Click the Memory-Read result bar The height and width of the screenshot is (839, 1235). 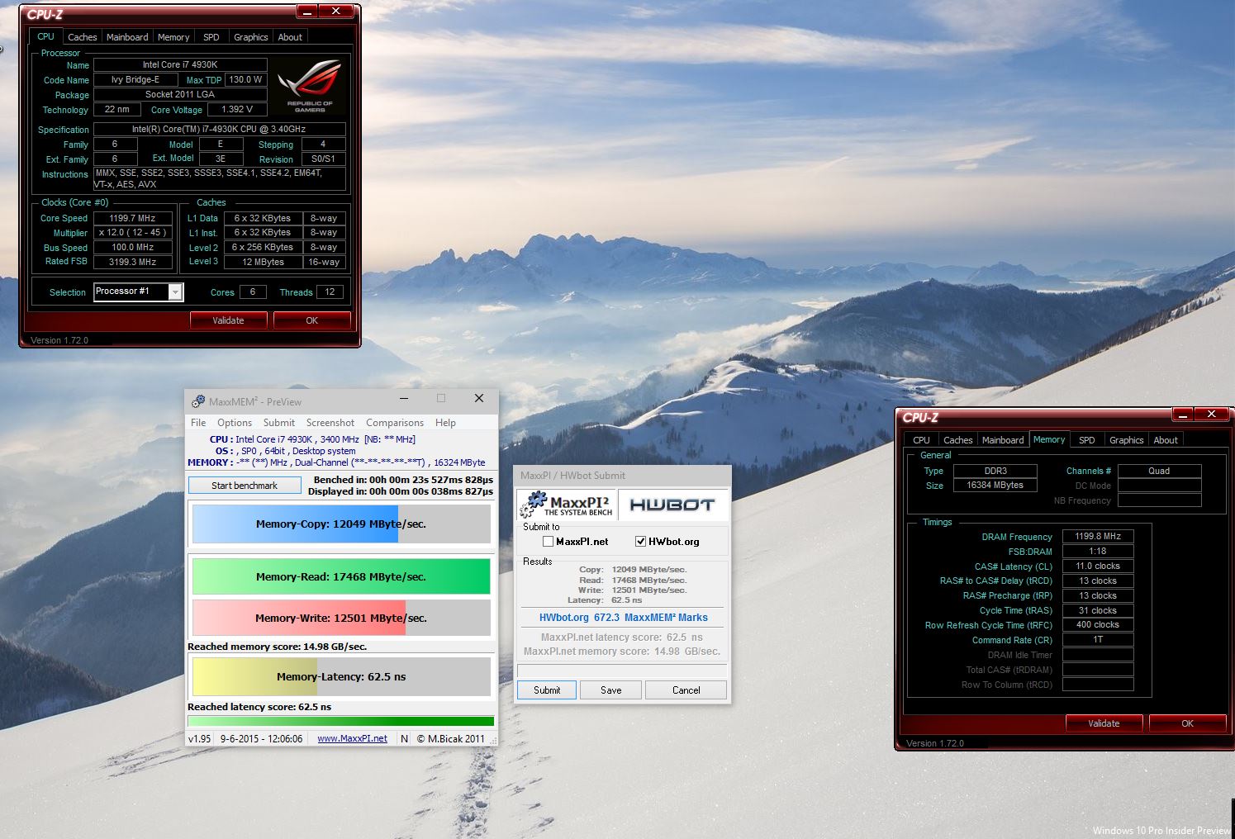[341, 576]
